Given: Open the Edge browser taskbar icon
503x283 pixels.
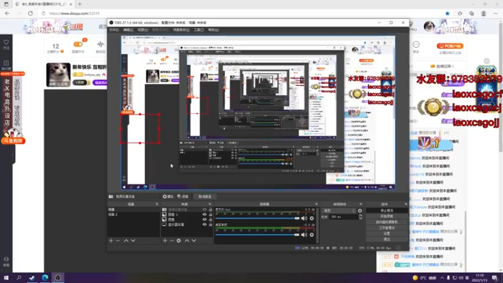Looking at the screenshot, I should click(45, 278).
